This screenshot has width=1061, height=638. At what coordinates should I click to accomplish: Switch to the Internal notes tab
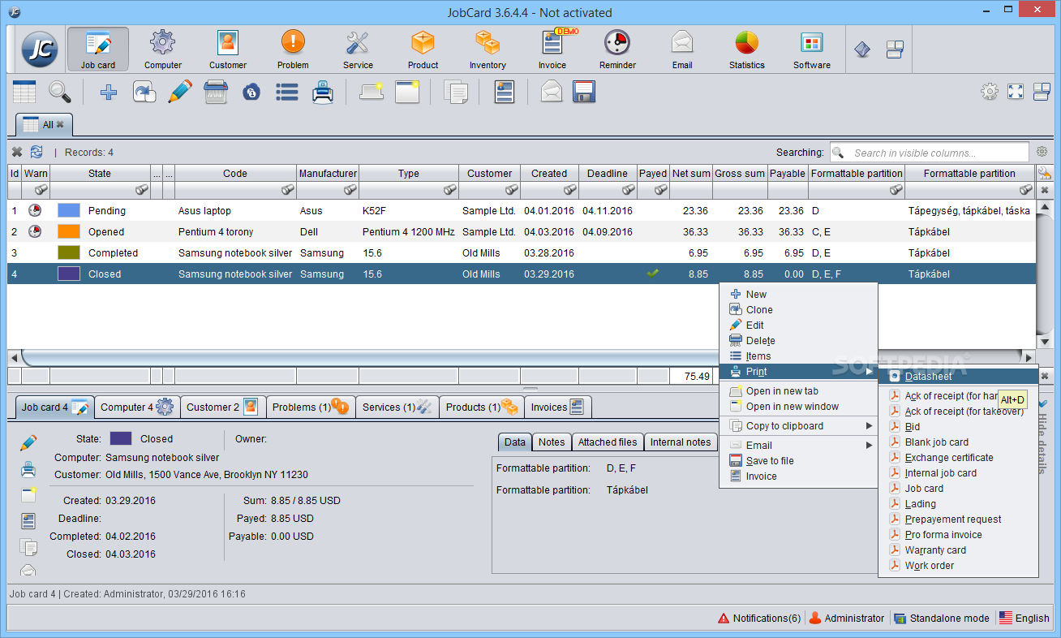click(680, 442)
